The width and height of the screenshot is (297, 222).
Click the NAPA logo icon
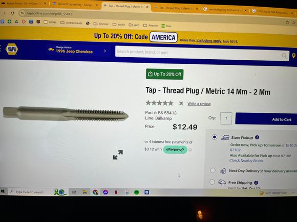coord(12,49)
